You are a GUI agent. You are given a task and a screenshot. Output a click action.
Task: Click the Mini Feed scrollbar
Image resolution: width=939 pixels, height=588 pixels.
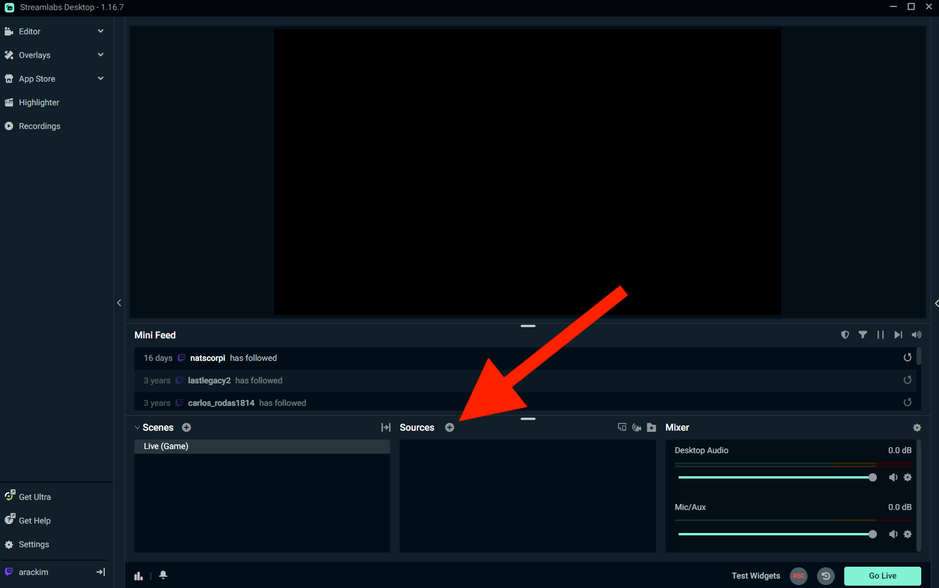[x=919, y=356]
